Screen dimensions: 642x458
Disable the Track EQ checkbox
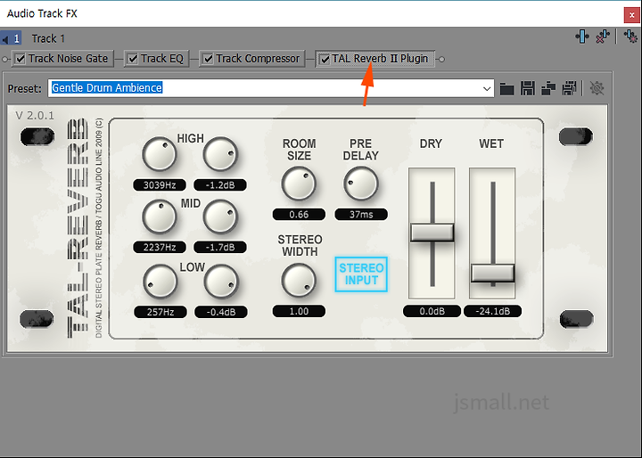(x=133, y=59)
